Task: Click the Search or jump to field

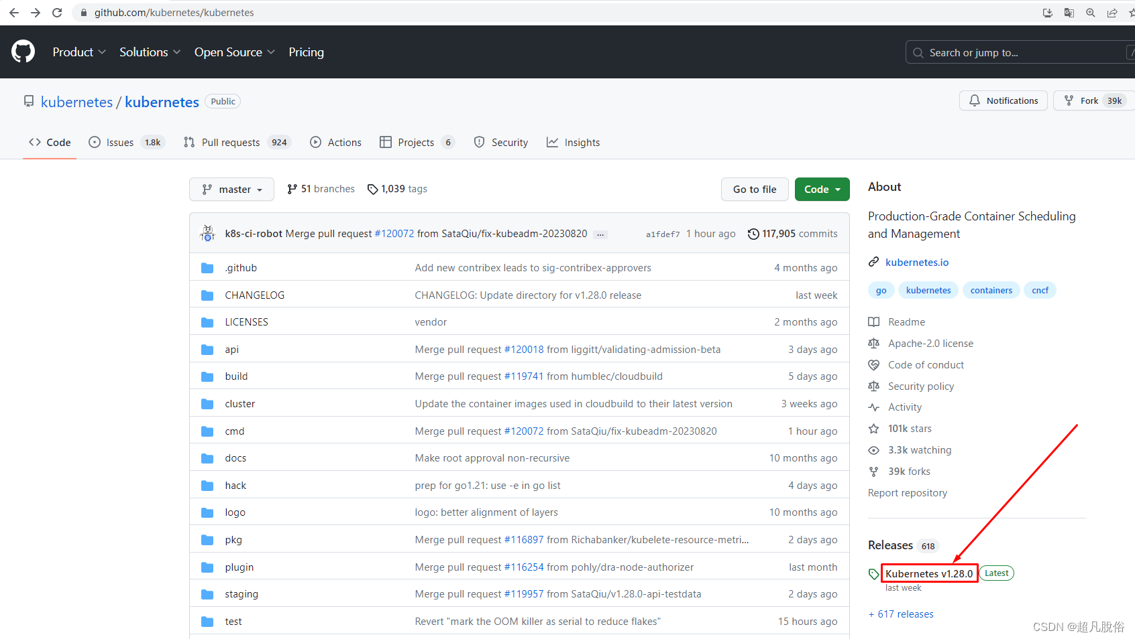Action: (1020, 52)
